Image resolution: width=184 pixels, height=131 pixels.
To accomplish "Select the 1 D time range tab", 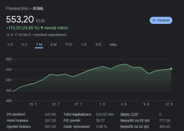I will 10,45.
